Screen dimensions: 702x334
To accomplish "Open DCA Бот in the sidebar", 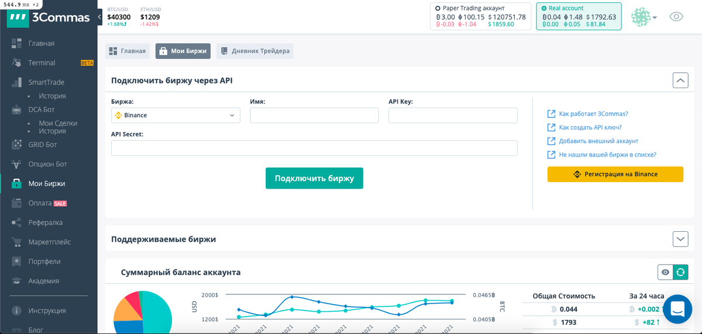I will [x=42, y=109].
